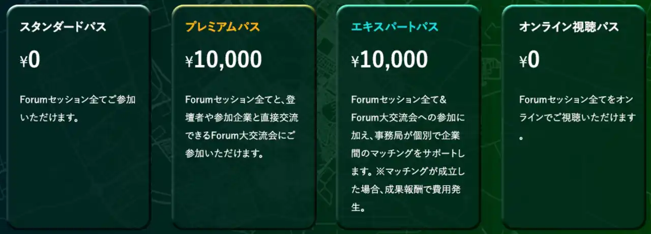651x234 pixels.
Task: Select the オンライン視聴パス title
Action: click(x=569, y=27)
